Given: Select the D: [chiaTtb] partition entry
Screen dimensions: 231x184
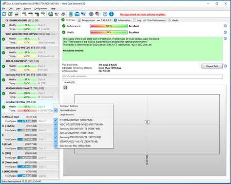Looking at the screenshot, I should [30, 128].
